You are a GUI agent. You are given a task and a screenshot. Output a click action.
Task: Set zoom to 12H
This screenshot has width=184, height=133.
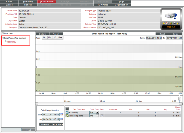point(50,38)
